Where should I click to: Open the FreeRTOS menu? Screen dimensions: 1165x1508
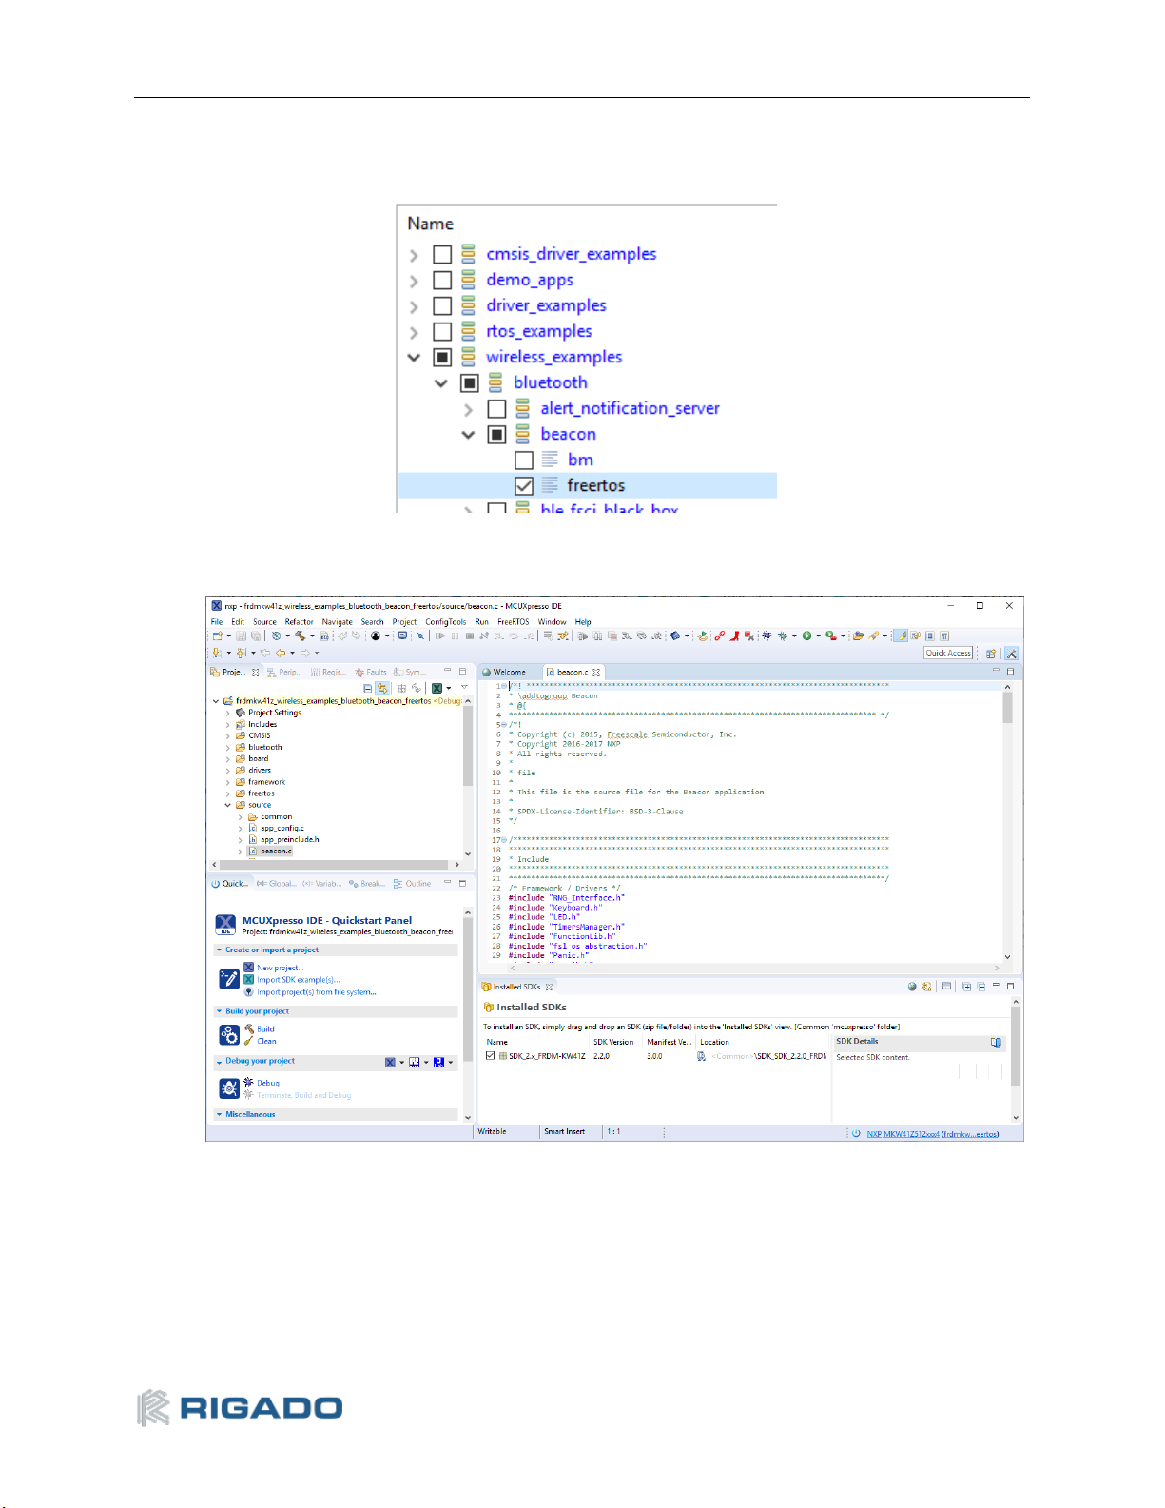click(513, 622)
